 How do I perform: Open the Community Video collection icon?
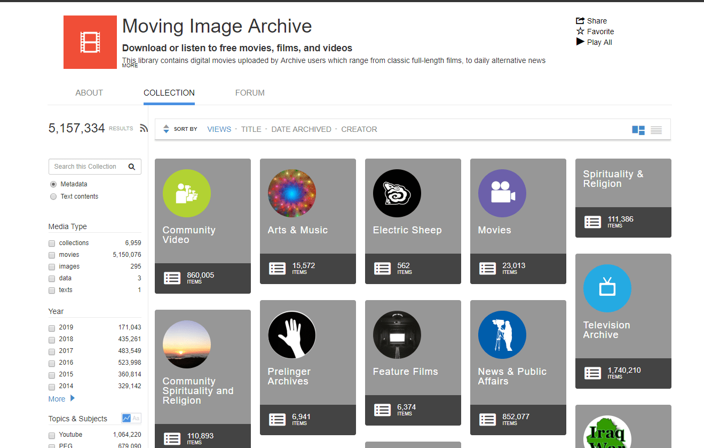coord(186,193)
